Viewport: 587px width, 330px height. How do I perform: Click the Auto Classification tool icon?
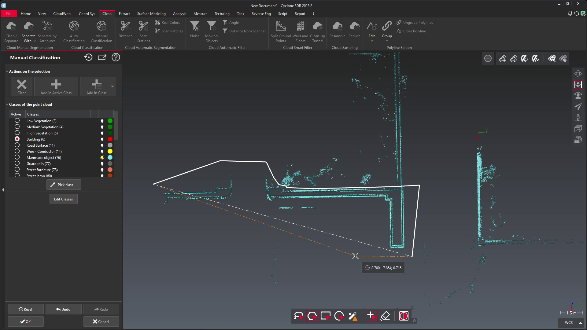(74, 26)
